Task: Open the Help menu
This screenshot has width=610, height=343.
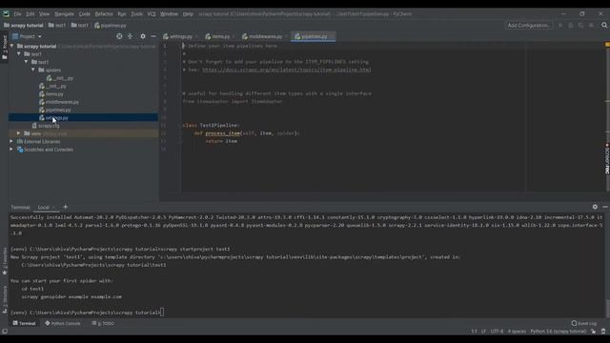Action: pos(188,13)
